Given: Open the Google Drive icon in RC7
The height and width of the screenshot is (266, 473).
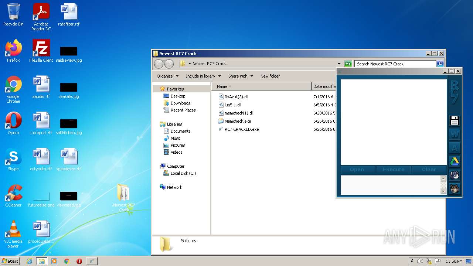Looking at the screenshot, I should click(x=454, y=161).
